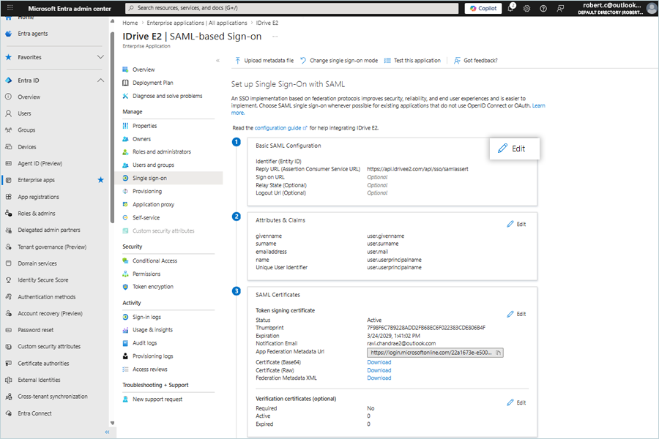
Task: Open Conditional Access page
Action: pyautogui.click(x=154, y=261)
